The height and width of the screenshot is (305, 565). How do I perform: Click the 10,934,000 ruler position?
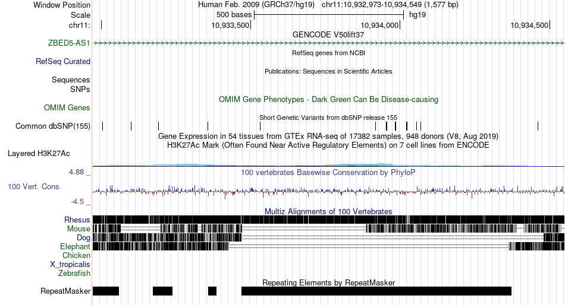(x=380, y=25)
